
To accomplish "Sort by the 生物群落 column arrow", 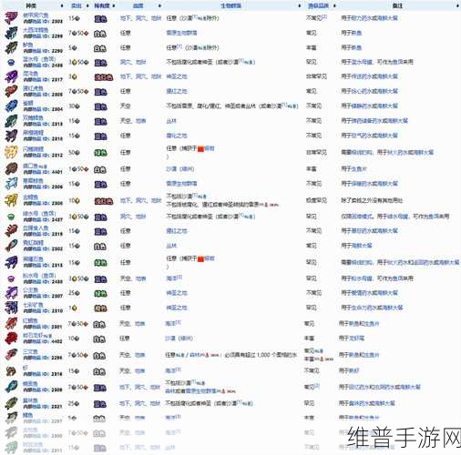I will coord(300,5).
